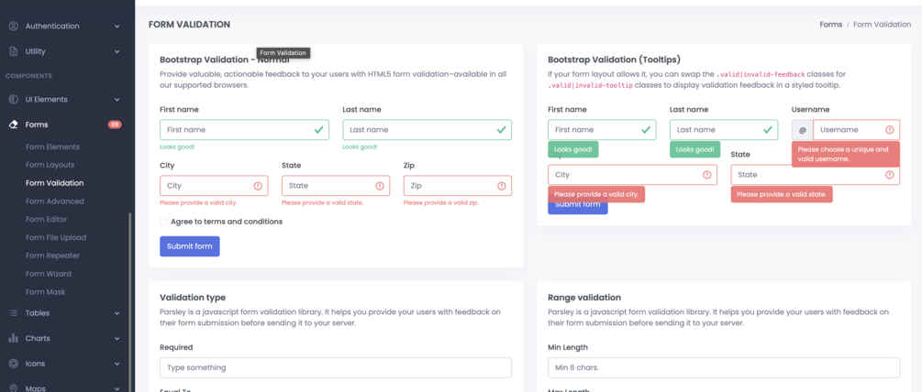Open Form Elements in the sidebar
This screenshot has height=392, width=922.
(x=52, y=147)
